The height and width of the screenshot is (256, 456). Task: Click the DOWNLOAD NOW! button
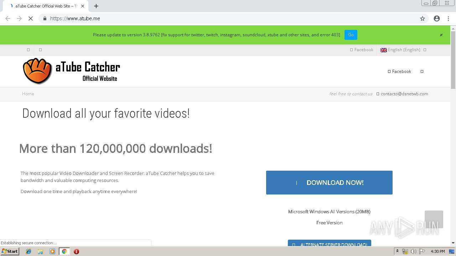click(329, 182)
